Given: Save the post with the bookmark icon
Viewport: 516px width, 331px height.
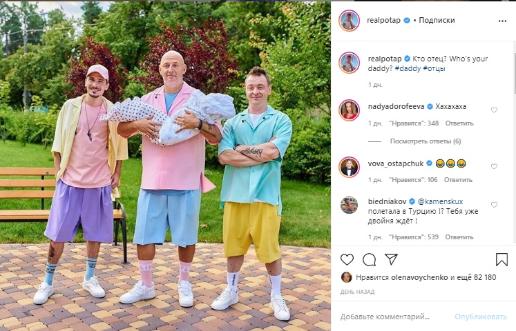Looking at the screenshot, I should tap(501, 259).
